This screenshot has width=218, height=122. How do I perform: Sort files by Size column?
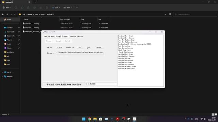(99, 19)
